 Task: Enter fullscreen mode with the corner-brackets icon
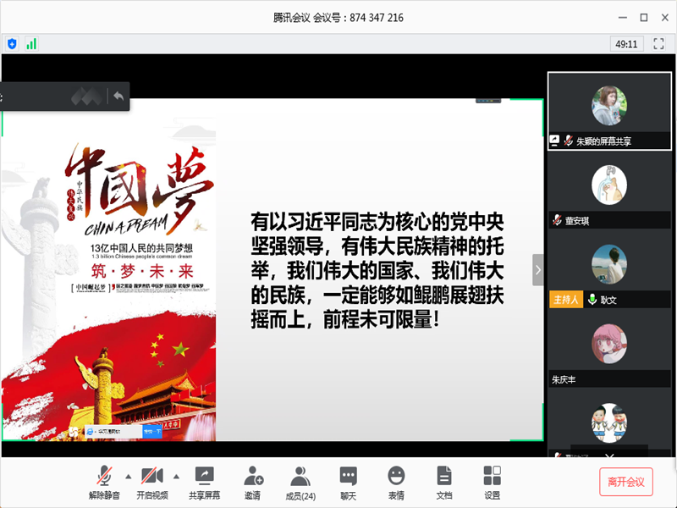click(x=658, y=44)
